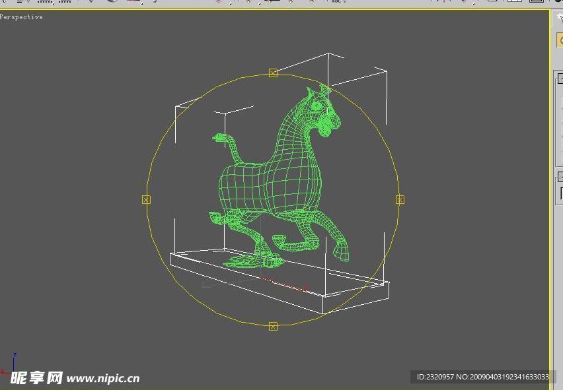Screen dimensions: 563x390
Task: Select the right arc rotate handle
Action: click(x=400, y=199)
